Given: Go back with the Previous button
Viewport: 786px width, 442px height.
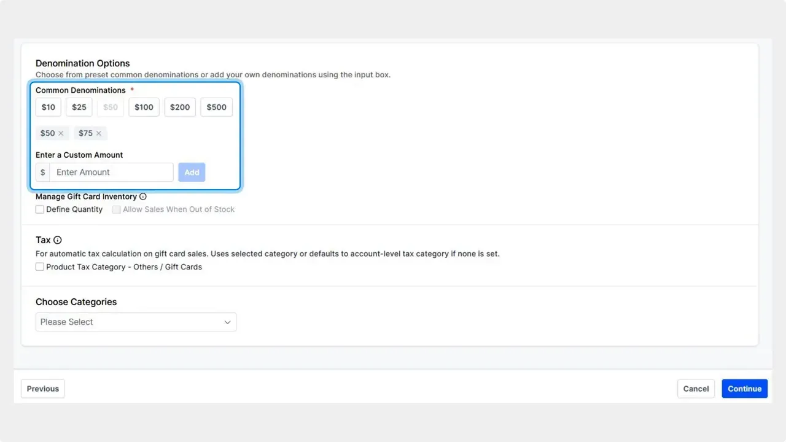Looking at the screenshot, I should (x=43, y=389).
